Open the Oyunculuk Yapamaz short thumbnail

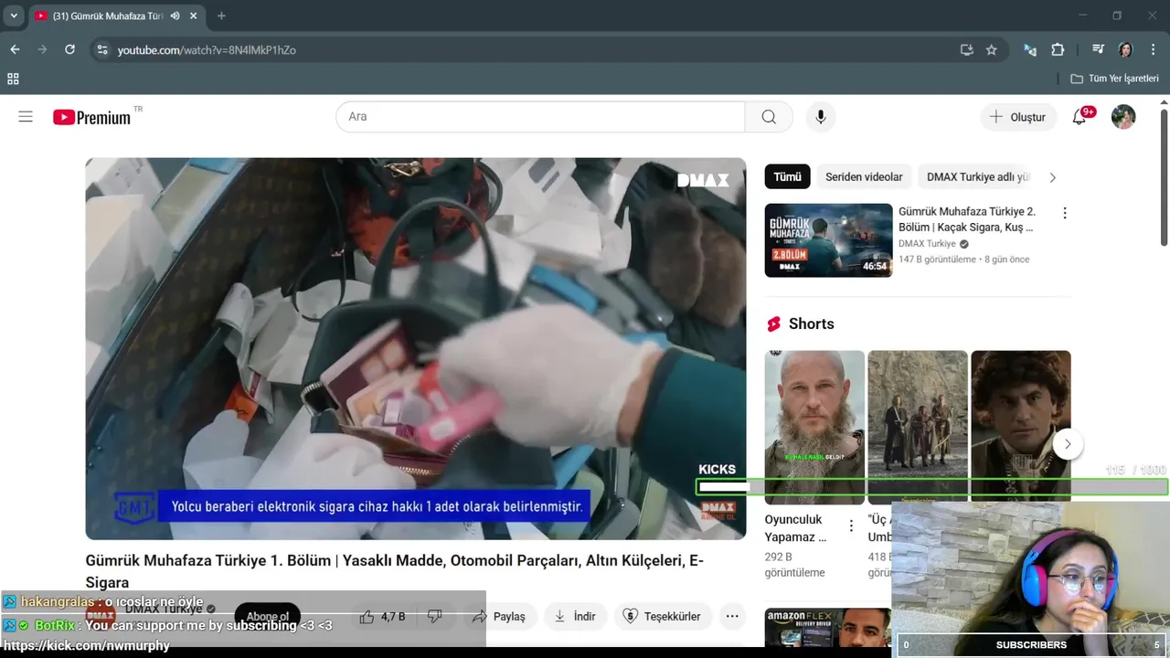tap(814, 428)
